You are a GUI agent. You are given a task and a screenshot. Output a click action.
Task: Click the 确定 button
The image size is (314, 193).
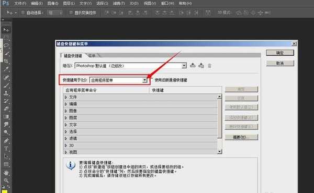(280, 53)
